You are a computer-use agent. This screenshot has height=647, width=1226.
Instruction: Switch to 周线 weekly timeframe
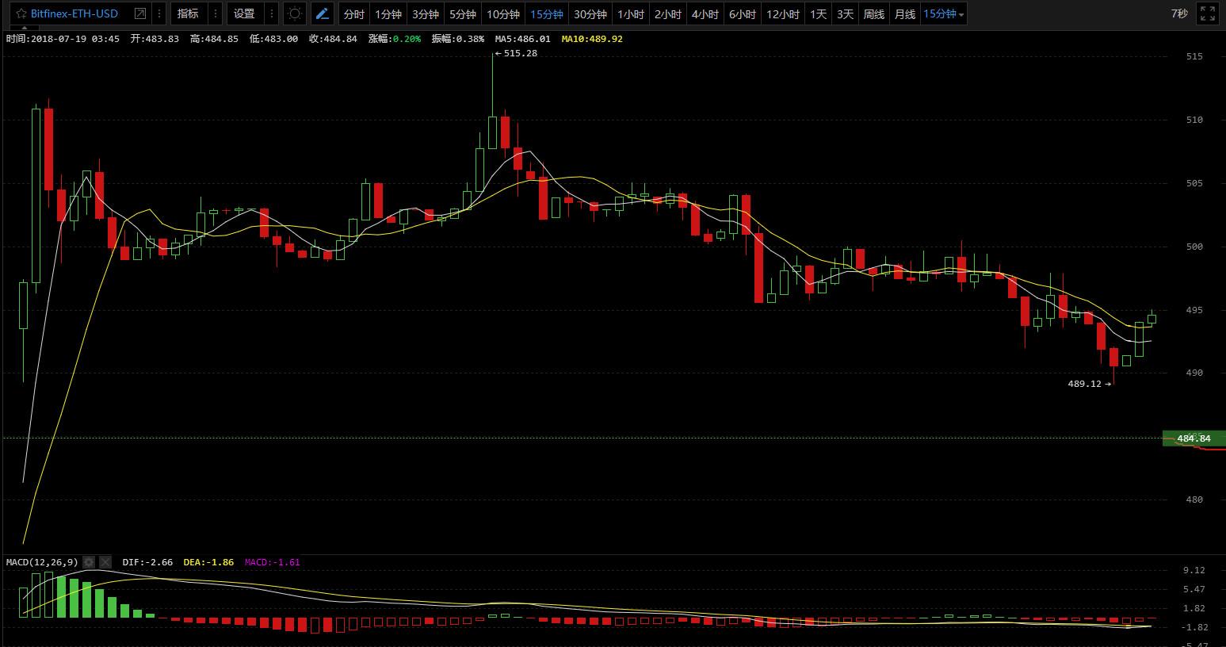coord(873,13)
